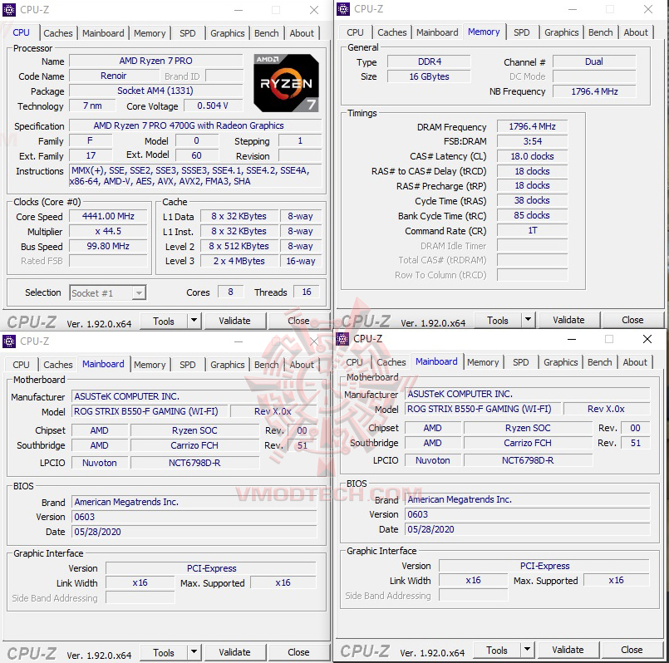The height and width of the screenshot is (663, 669).
Task: Open Bench tab in top-left CPU window
Action: pos(267,33)
